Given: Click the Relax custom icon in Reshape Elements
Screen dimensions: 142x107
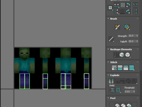Looking at the screenshot, I should [128, 55].
